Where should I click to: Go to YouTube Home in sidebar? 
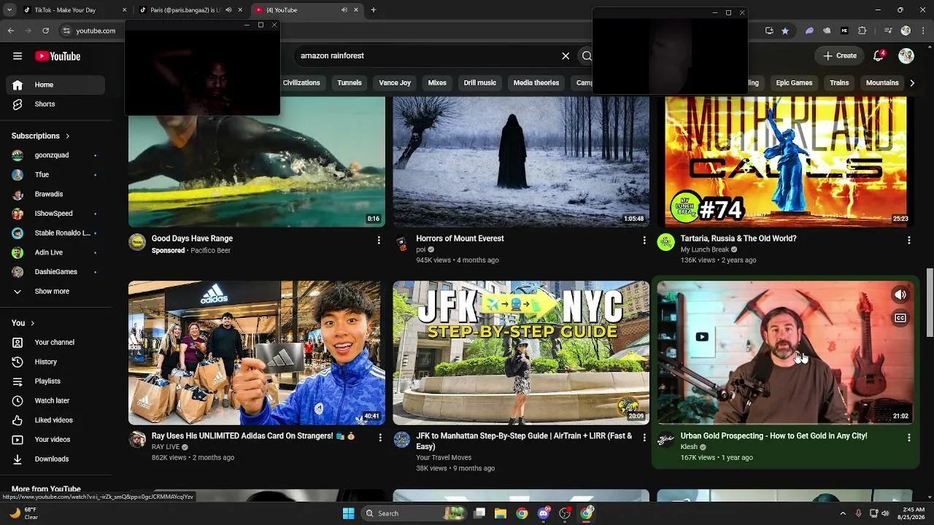tap(57, 85)
